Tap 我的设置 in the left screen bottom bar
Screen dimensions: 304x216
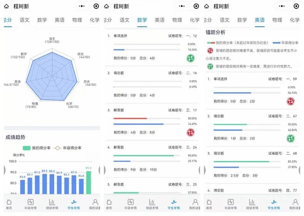click(95, 204)
